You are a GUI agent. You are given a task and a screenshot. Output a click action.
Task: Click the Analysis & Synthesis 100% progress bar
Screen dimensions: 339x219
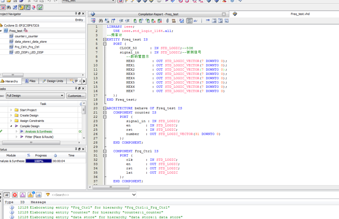(x=39, y=161)
